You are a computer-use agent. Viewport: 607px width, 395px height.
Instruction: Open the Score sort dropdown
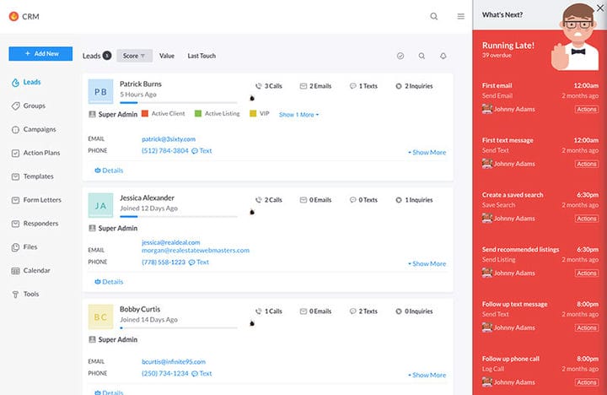click(x=134, y=56)
